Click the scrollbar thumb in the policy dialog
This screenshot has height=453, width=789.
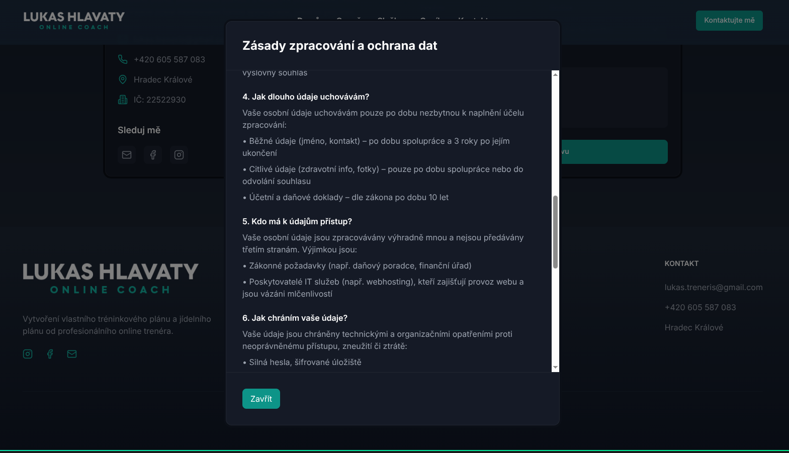point(555,232)
